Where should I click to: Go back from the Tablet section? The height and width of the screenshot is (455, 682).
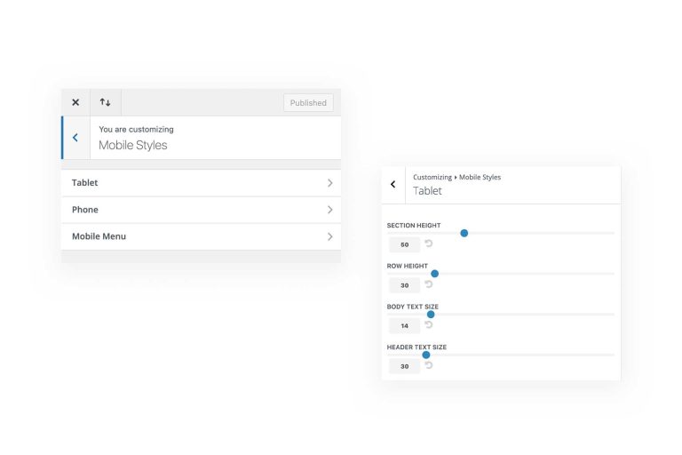point(393,185)
